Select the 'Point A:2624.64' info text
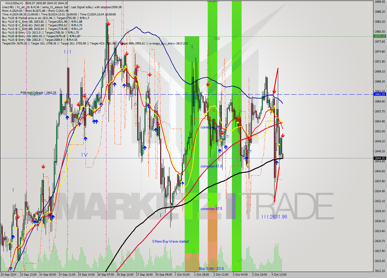The height and width of the screenshot is (278, 387). 12,11
